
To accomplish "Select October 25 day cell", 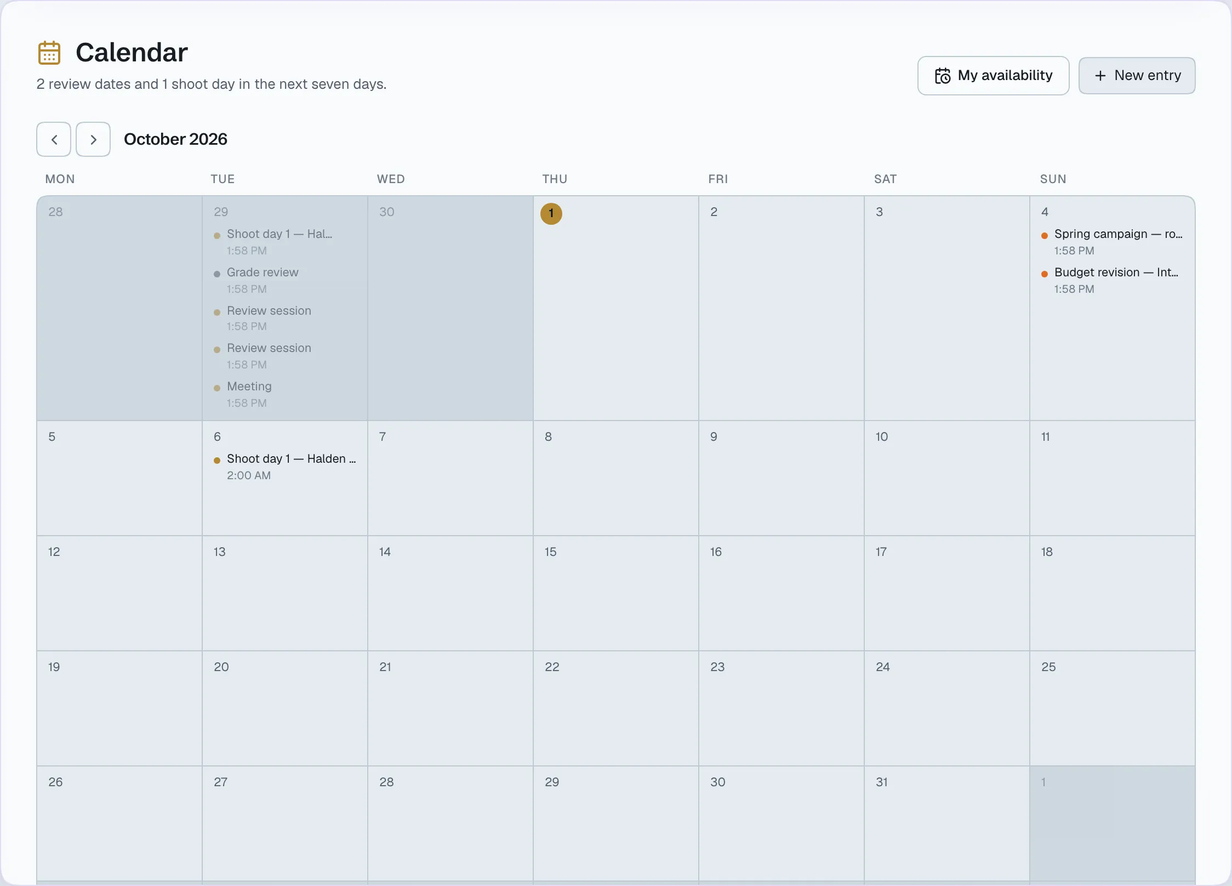I will [1113, 708].
